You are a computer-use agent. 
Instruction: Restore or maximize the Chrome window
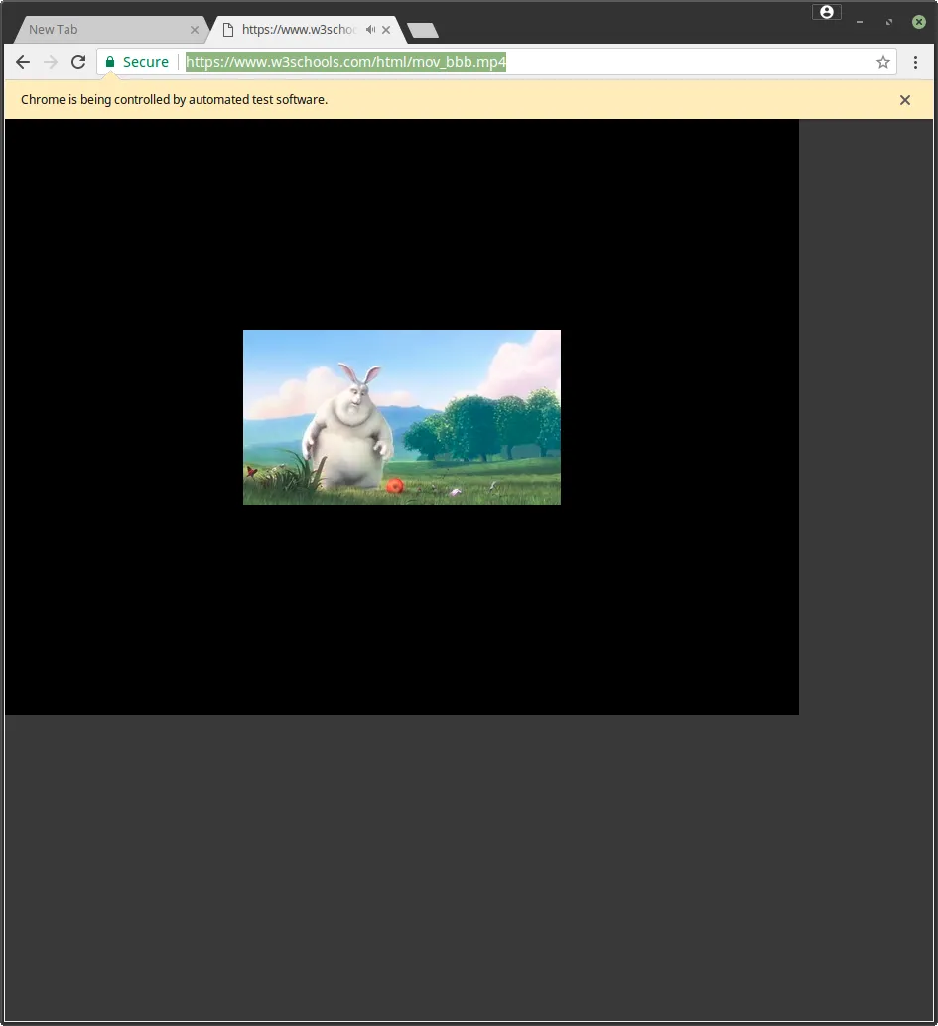[889, 22]
